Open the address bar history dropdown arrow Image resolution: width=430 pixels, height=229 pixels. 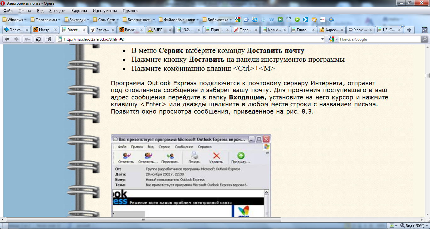tap(322, 39)
